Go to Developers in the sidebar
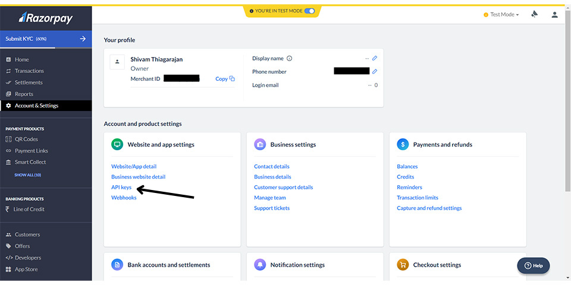The width and height of the screenshot is (571, 285). point(28,258)
